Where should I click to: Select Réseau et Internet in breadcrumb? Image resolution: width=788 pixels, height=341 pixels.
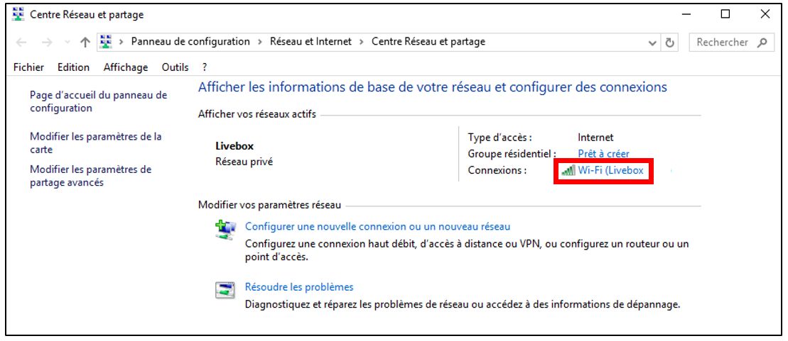coord(311,42)
